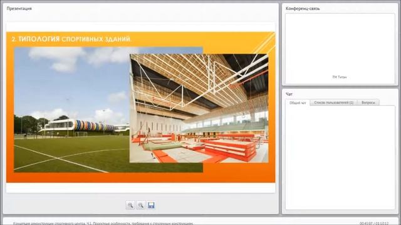
Task: Click the zoom out magnifier icon
Action: click(140, 205)
